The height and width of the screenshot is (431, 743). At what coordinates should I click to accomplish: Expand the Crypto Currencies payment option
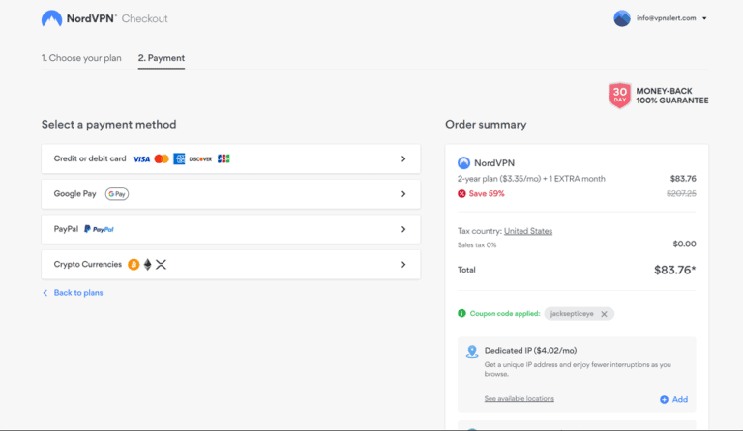(402, 265)
